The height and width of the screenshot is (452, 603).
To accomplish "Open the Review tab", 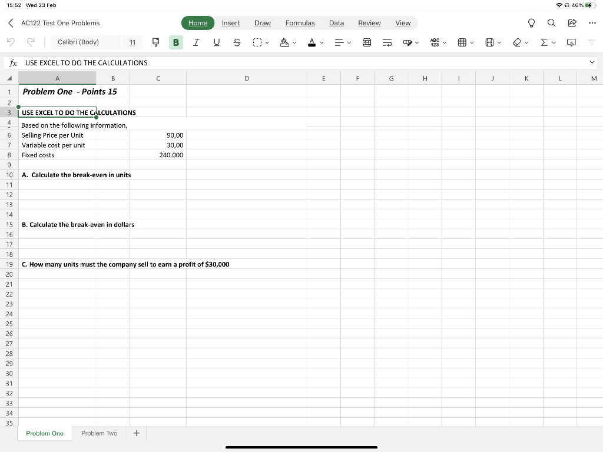I will click(x=369, y=23).
